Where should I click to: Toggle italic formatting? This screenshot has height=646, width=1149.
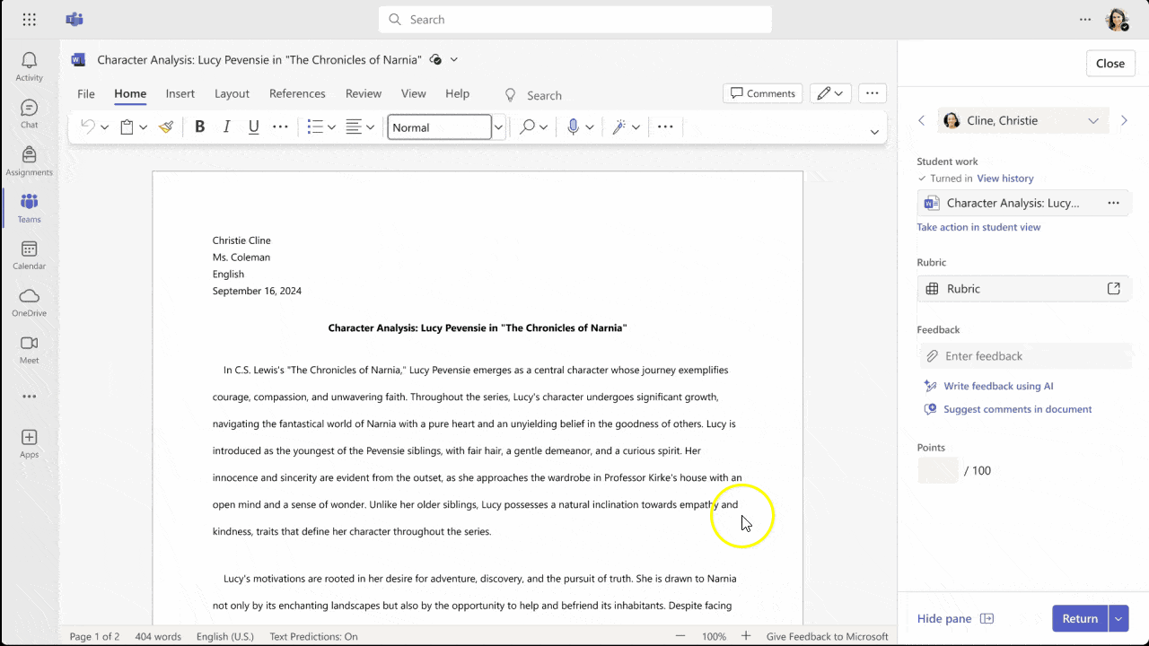click(226, 127)
